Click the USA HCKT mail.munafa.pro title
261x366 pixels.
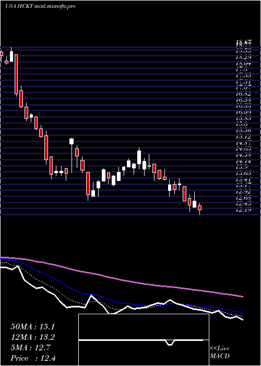click(40, 6)
